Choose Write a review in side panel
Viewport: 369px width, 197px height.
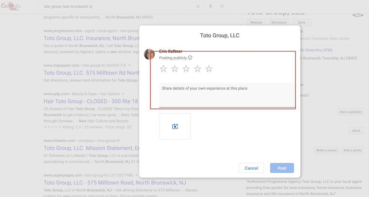[326, 150]
